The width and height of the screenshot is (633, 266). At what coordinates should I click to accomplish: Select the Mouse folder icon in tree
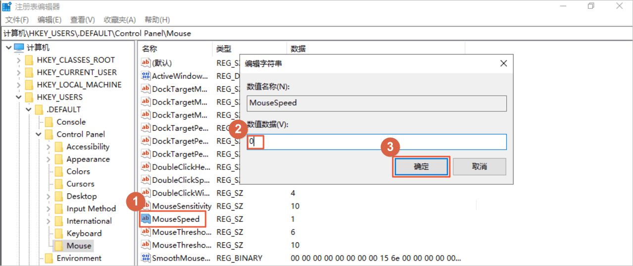click(x=58, y=246)
